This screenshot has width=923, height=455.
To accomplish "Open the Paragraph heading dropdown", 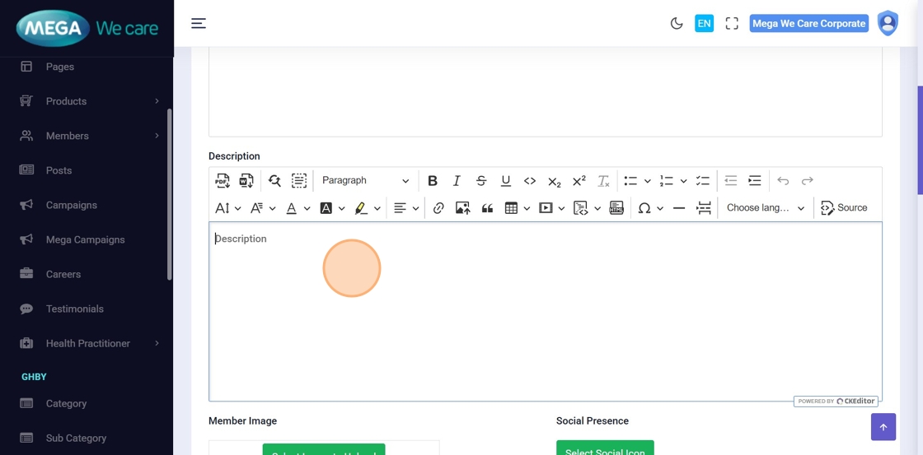I will 365,181.
